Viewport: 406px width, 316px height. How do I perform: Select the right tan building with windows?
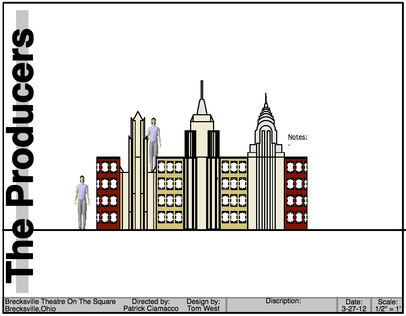click(x=234, y=193)
